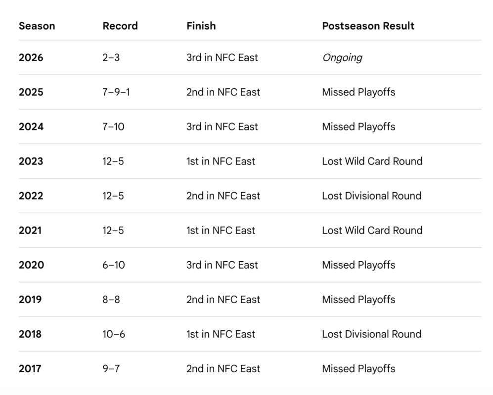
Task: Select the 8–8 record value
Action: 111,299
